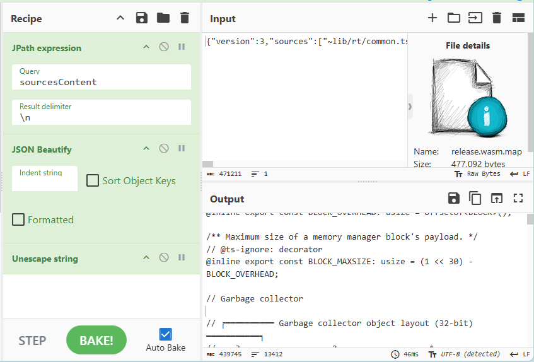
Task: Load a recipe via the folder icon
Action: point(163,18)
